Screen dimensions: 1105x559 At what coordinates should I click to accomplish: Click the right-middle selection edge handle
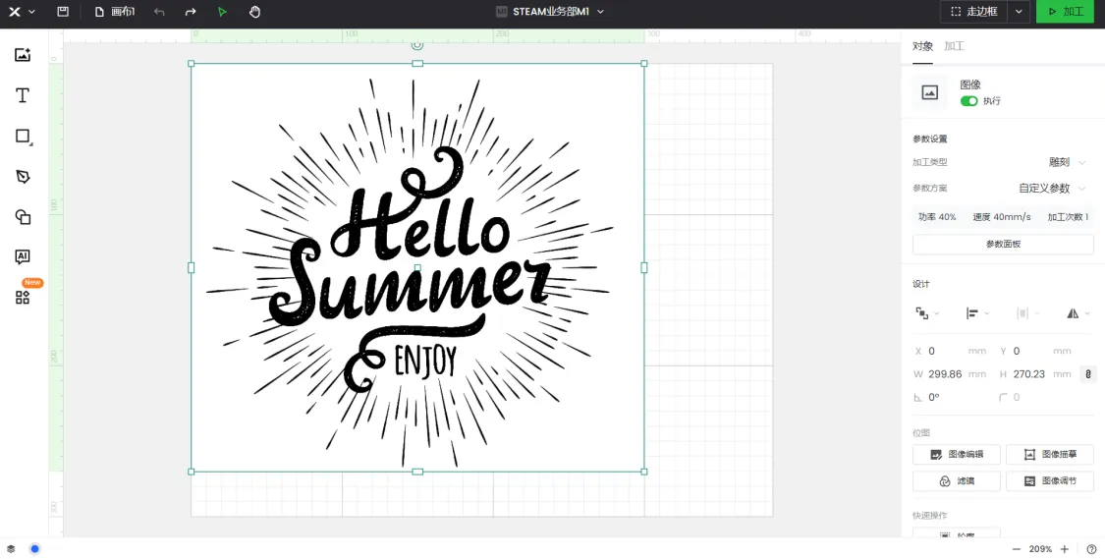pyautogui.click(x=644, y=268)
